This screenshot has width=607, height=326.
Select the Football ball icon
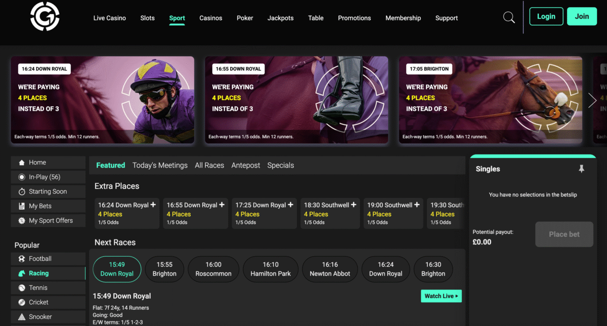[22, 259]
